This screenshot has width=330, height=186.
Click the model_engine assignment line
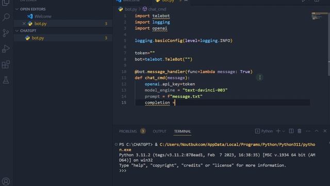186,90
